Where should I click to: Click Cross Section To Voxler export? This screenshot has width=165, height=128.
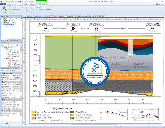coord(43,10)
